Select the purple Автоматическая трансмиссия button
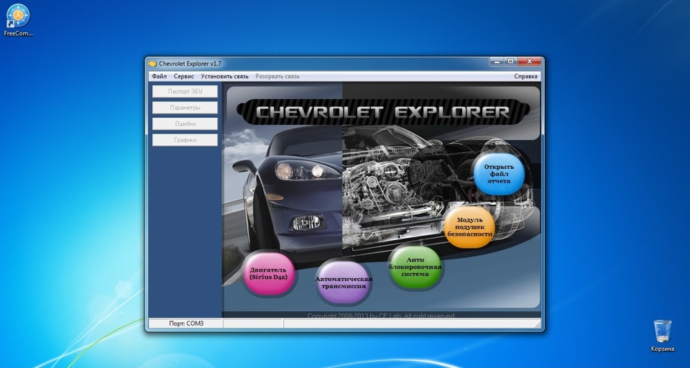Image resolution: width=690 pixels, height=368 pixels. (x=344, y=282)
